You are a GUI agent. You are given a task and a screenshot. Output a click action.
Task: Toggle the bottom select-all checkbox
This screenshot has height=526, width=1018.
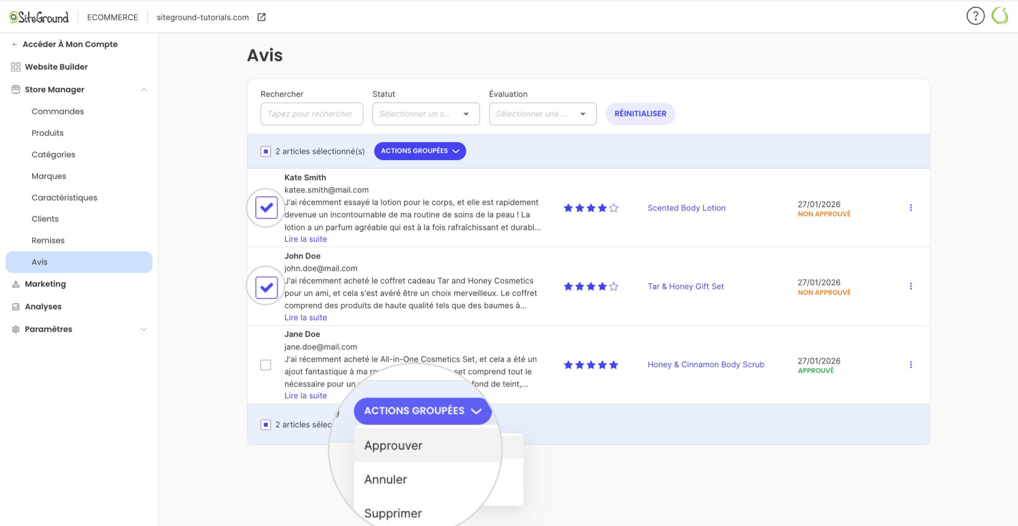pyautogui.click(x=266, y=425)
